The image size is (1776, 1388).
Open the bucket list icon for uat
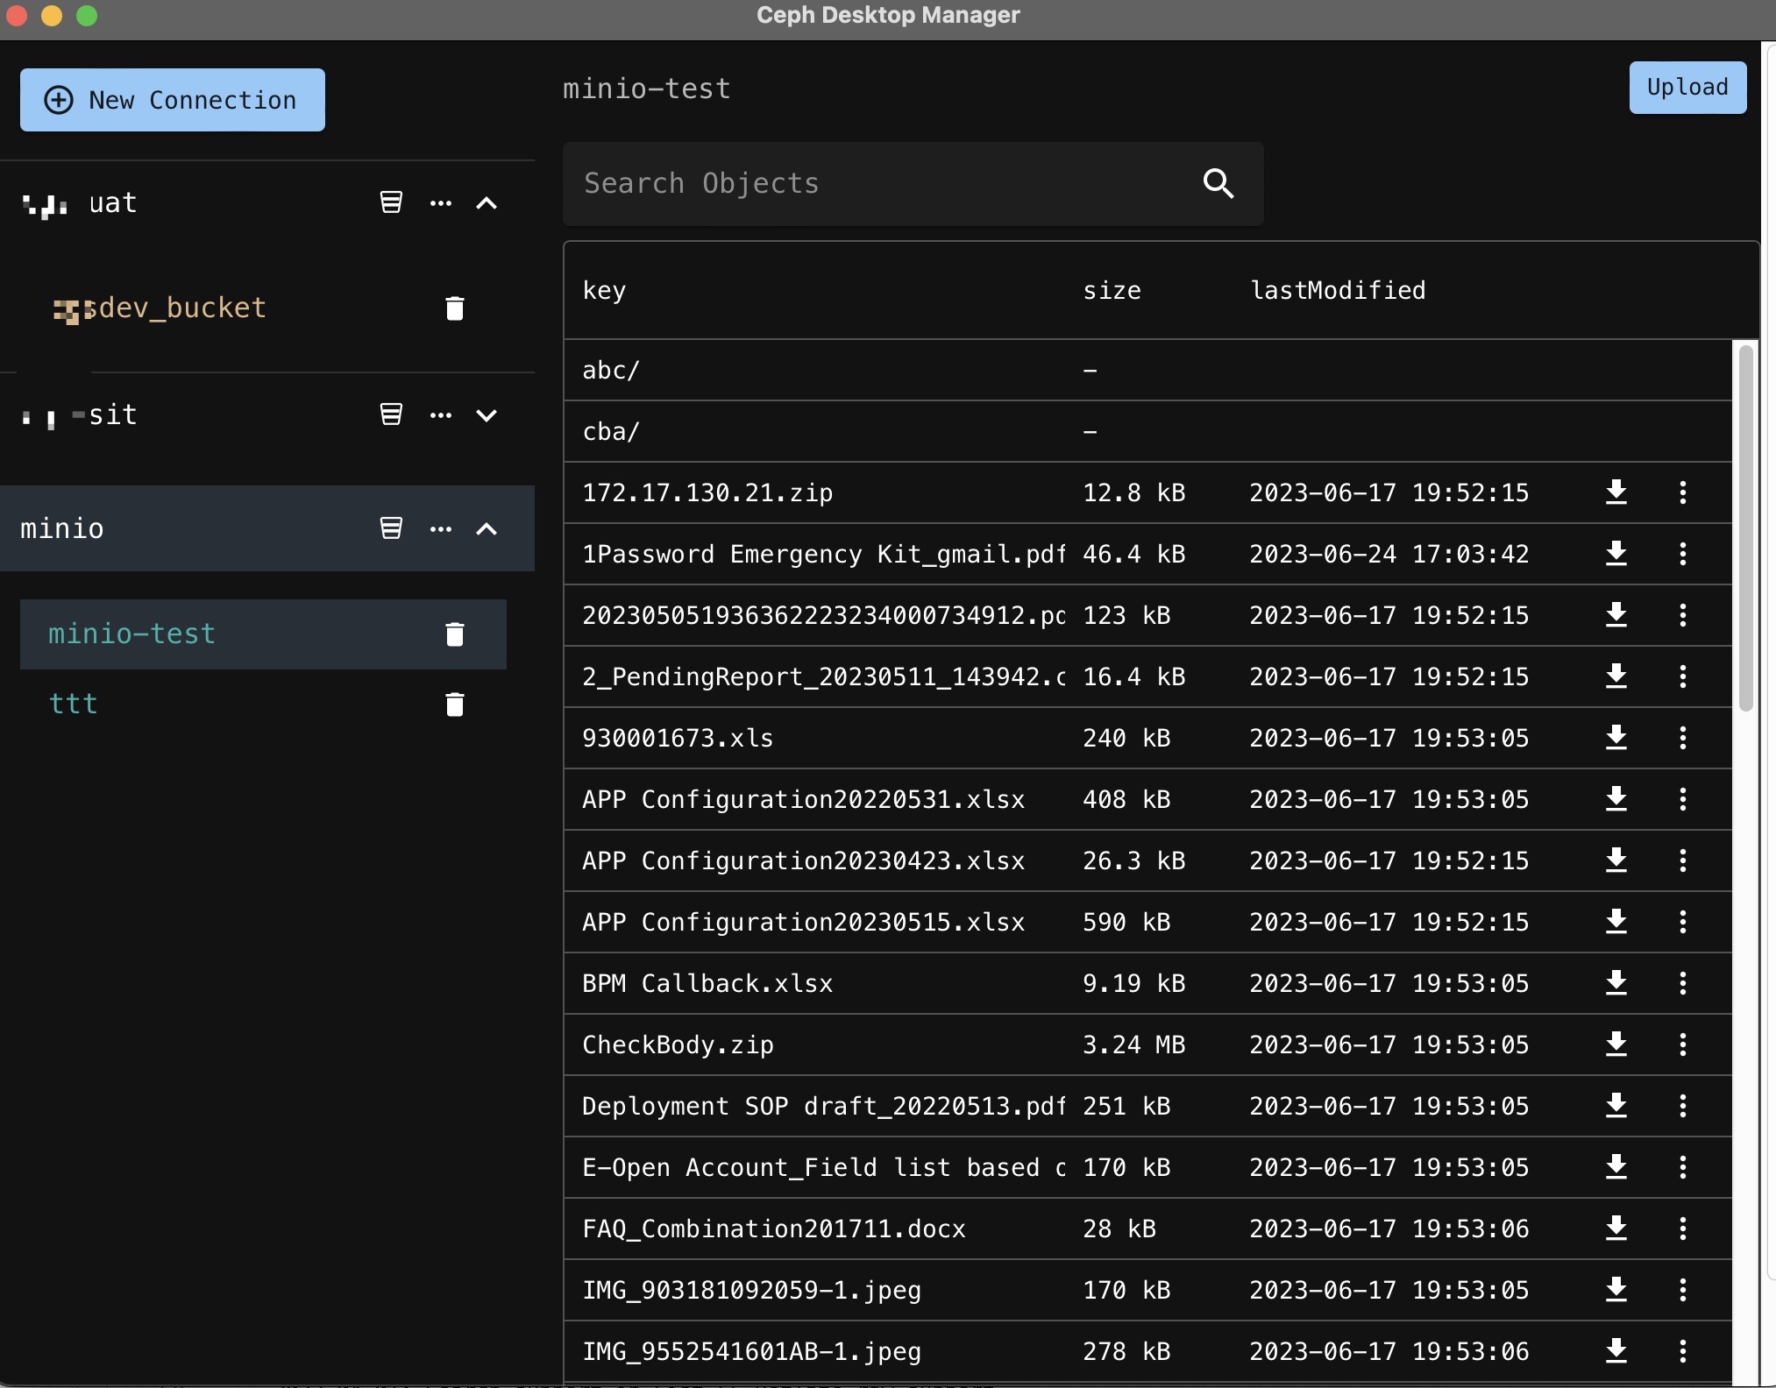[391, 202]
